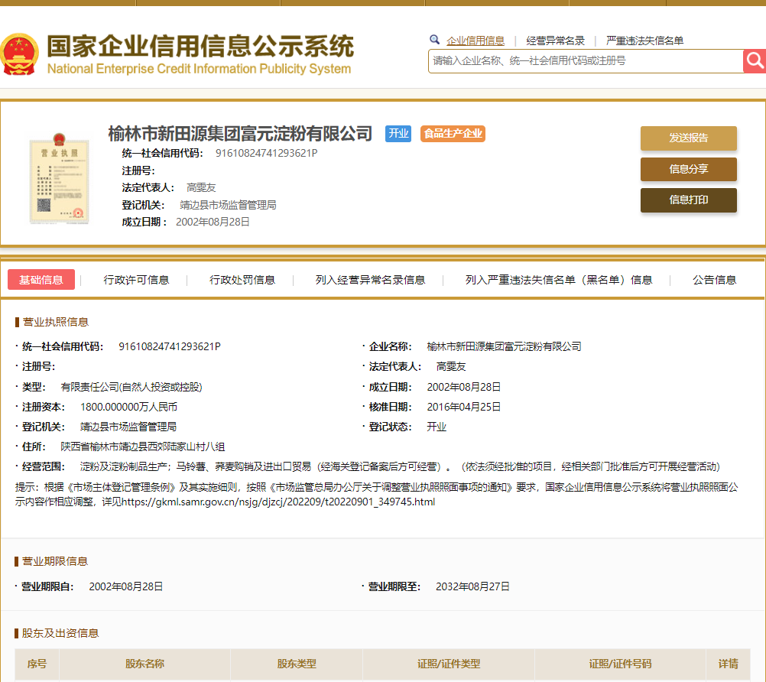Click the 食品生产企业 orange tag
Screen dimensions: 766x682
(453, 134)
